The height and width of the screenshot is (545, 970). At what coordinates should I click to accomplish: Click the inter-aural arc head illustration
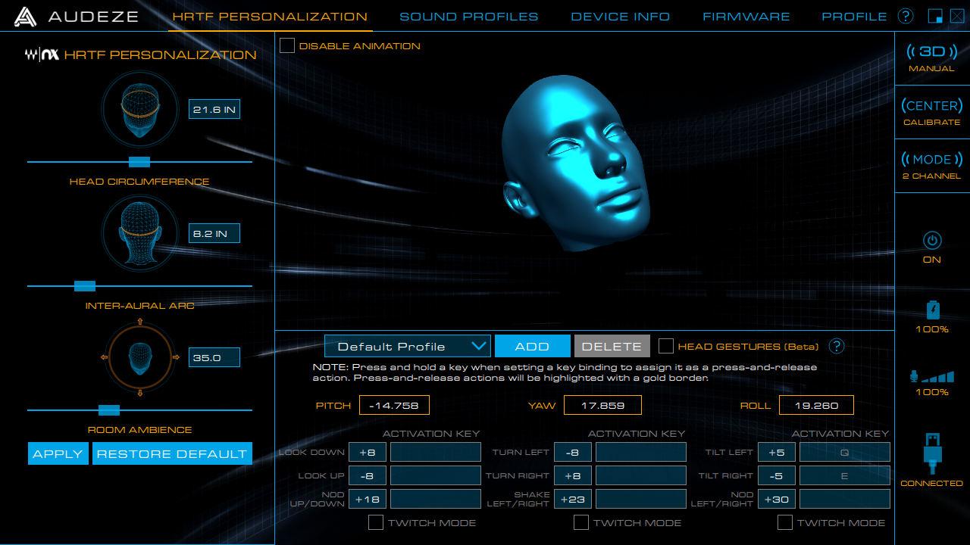[139, 234]
